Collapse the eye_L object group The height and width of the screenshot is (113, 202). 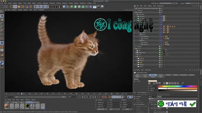click(139, 41)
